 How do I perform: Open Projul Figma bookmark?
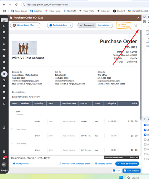pos(53,11)
